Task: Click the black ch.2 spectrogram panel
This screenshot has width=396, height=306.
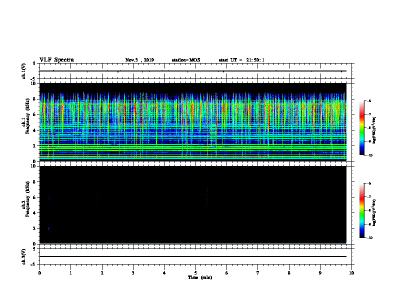Action: coord(192,205)
